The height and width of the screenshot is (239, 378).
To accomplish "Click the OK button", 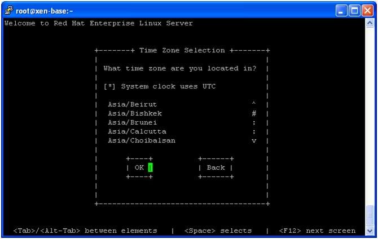I will [x=139, y=167].
